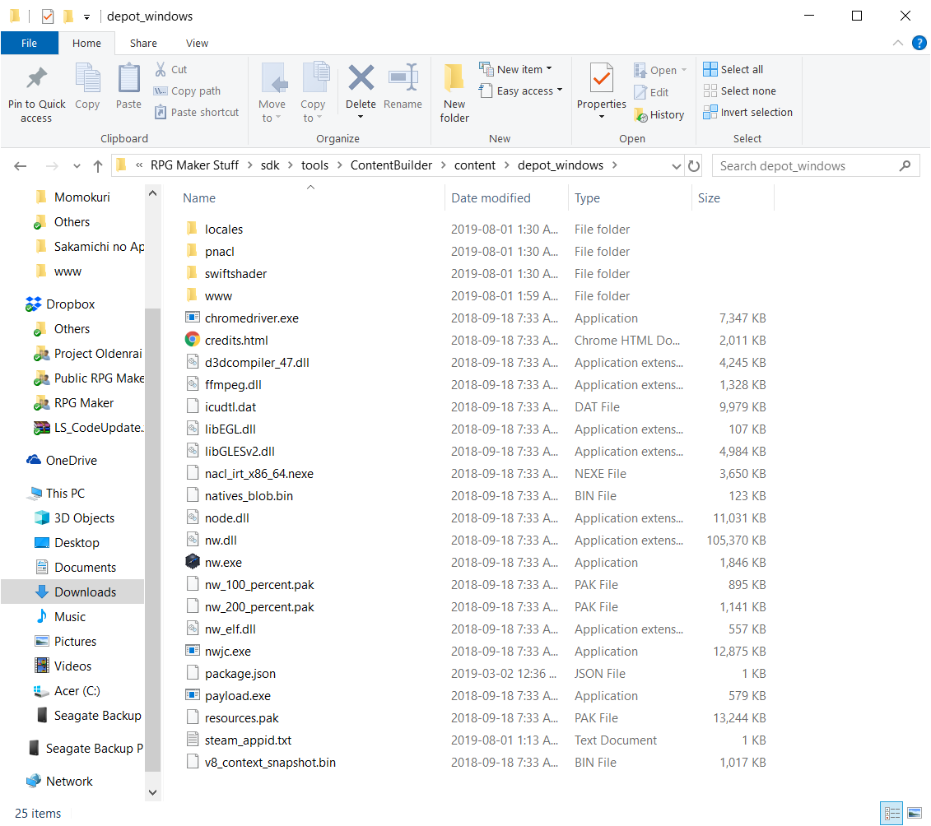Open the Customize Quick Access Toolbar arrow
Image resolution: width=931 pixels, height=826 pixels.
(86, 17)
